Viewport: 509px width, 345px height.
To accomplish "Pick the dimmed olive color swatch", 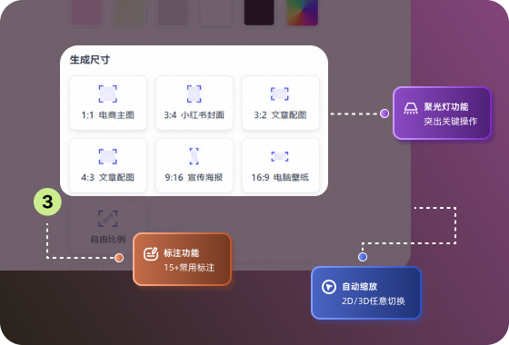I will pos(129,13).
